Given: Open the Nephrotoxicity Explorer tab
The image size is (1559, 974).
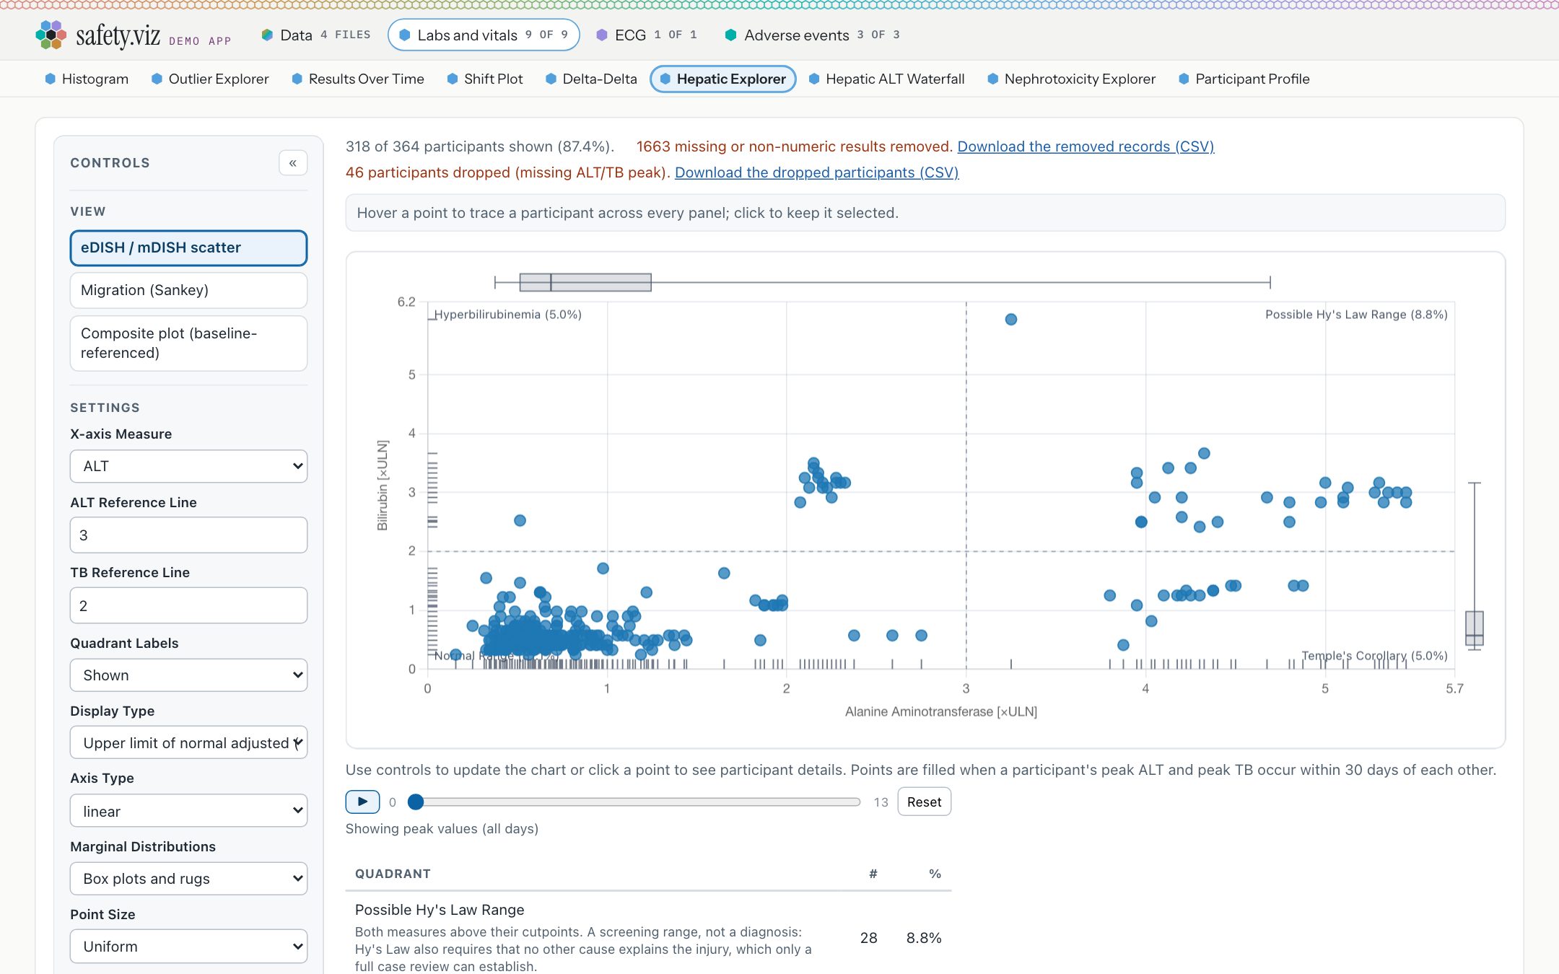Looking at the screenshot, I should click(x=1072, y=79).
